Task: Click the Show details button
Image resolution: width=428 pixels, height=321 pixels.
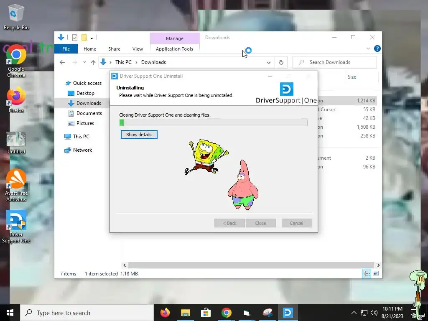Action: coord(139,135)
